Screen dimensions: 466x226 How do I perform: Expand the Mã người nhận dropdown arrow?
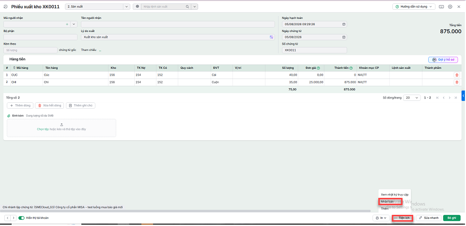tap(74, 24)
